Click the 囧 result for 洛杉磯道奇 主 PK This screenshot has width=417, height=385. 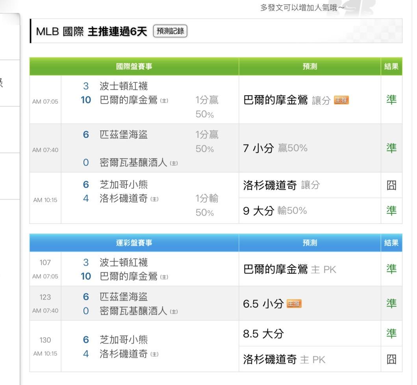pos(391,359)
